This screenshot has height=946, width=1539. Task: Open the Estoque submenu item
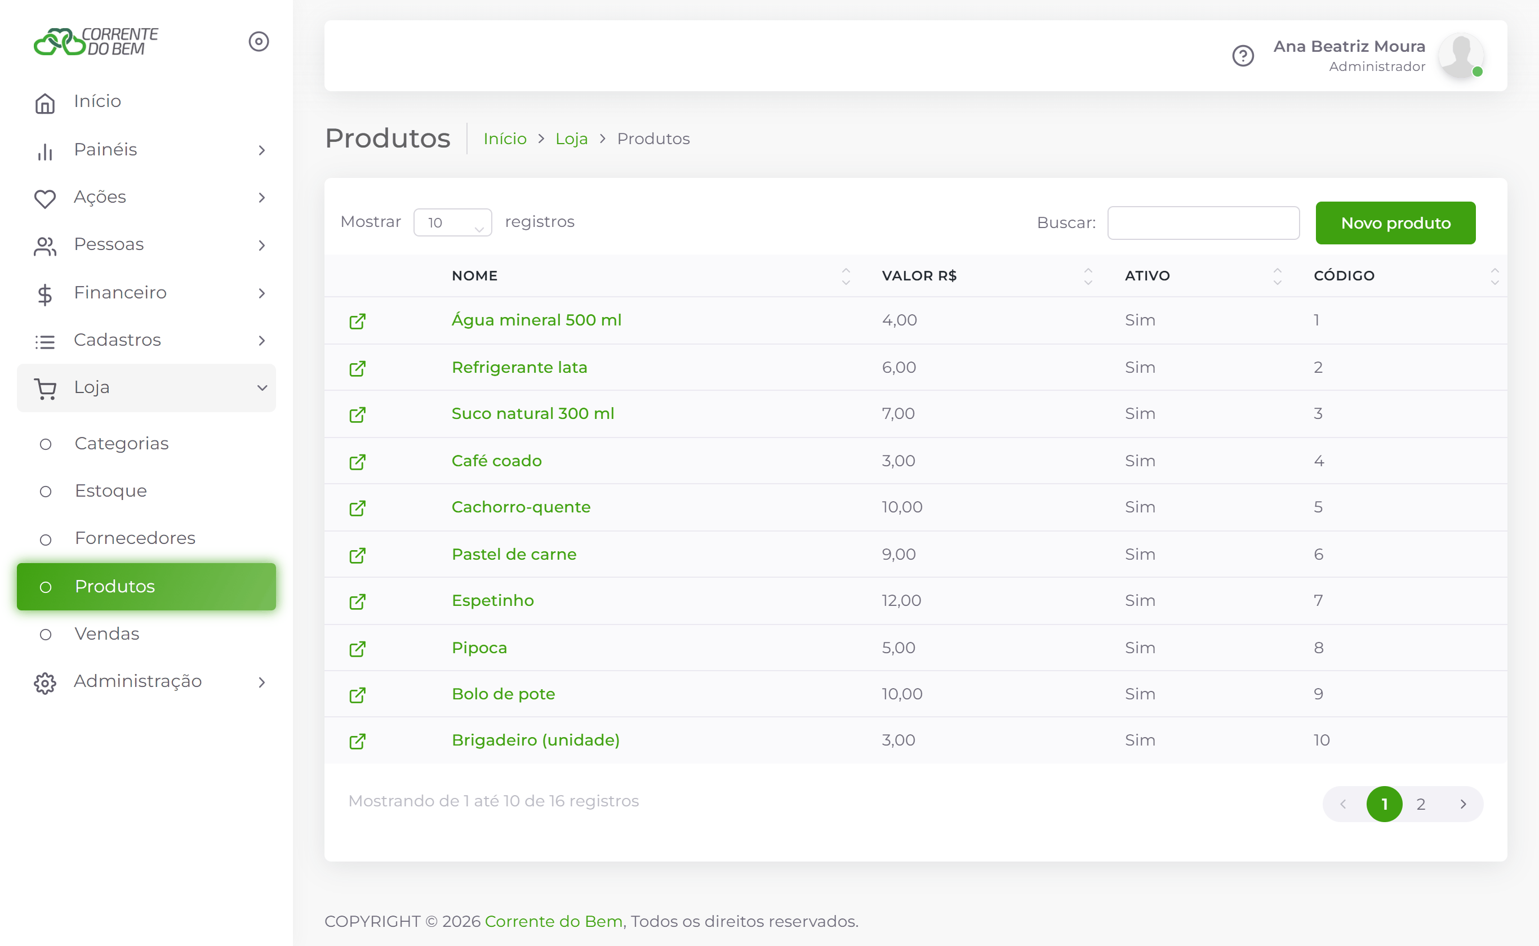(x=111, y=490)
